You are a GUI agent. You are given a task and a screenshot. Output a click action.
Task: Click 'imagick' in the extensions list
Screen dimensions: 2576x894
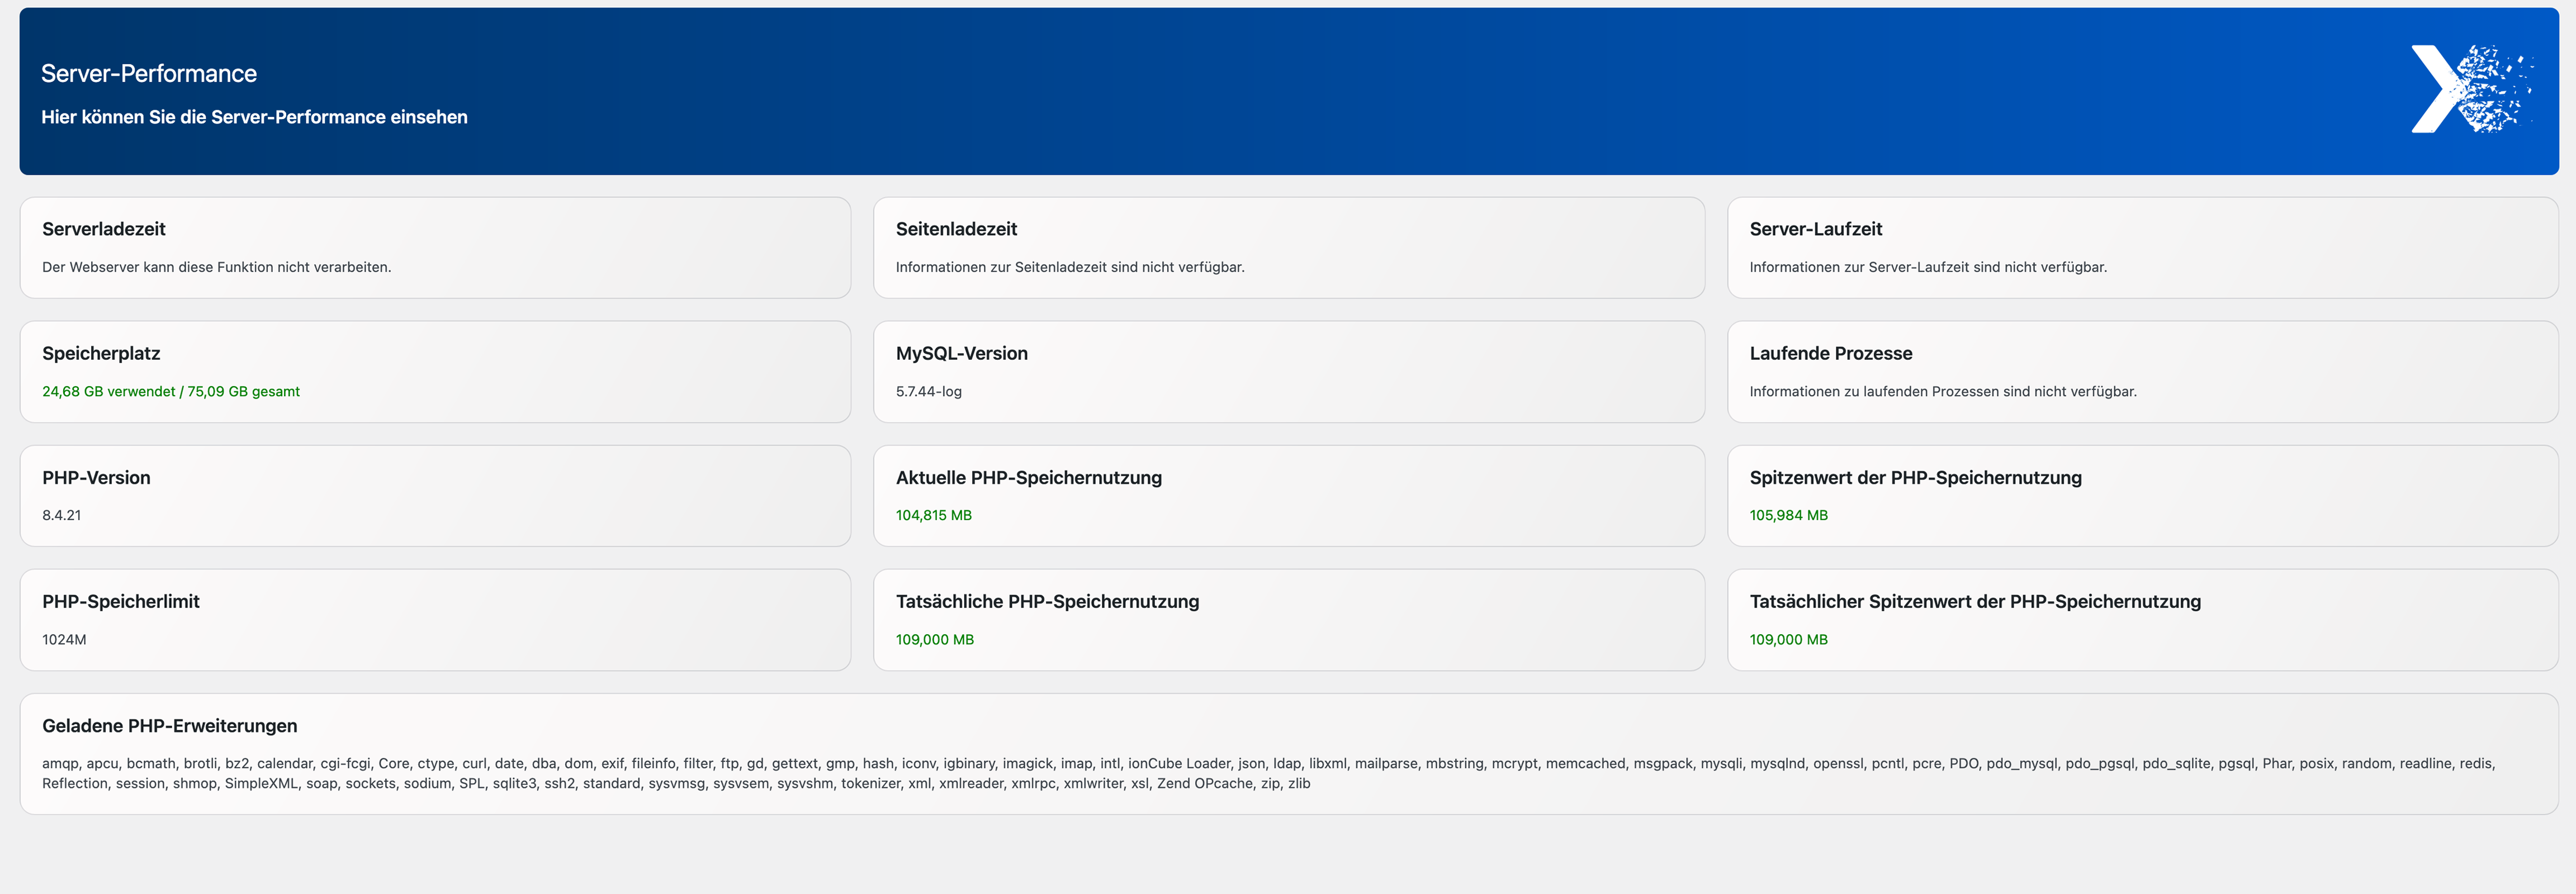pos(1027,763)
